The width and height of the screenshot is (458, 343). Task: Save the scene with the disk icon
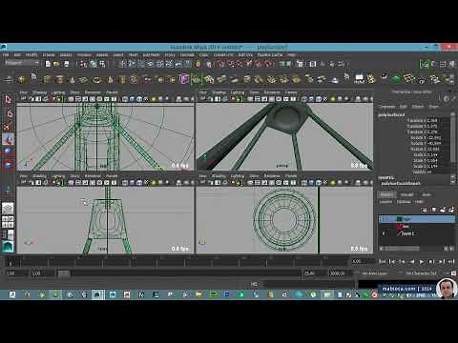point(66,64)
